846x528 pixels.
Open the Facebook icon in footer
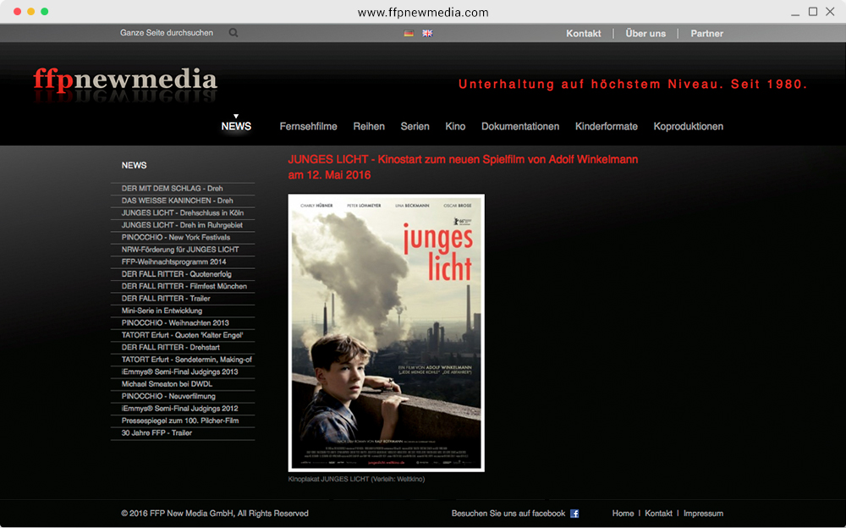tap(574, 514)
